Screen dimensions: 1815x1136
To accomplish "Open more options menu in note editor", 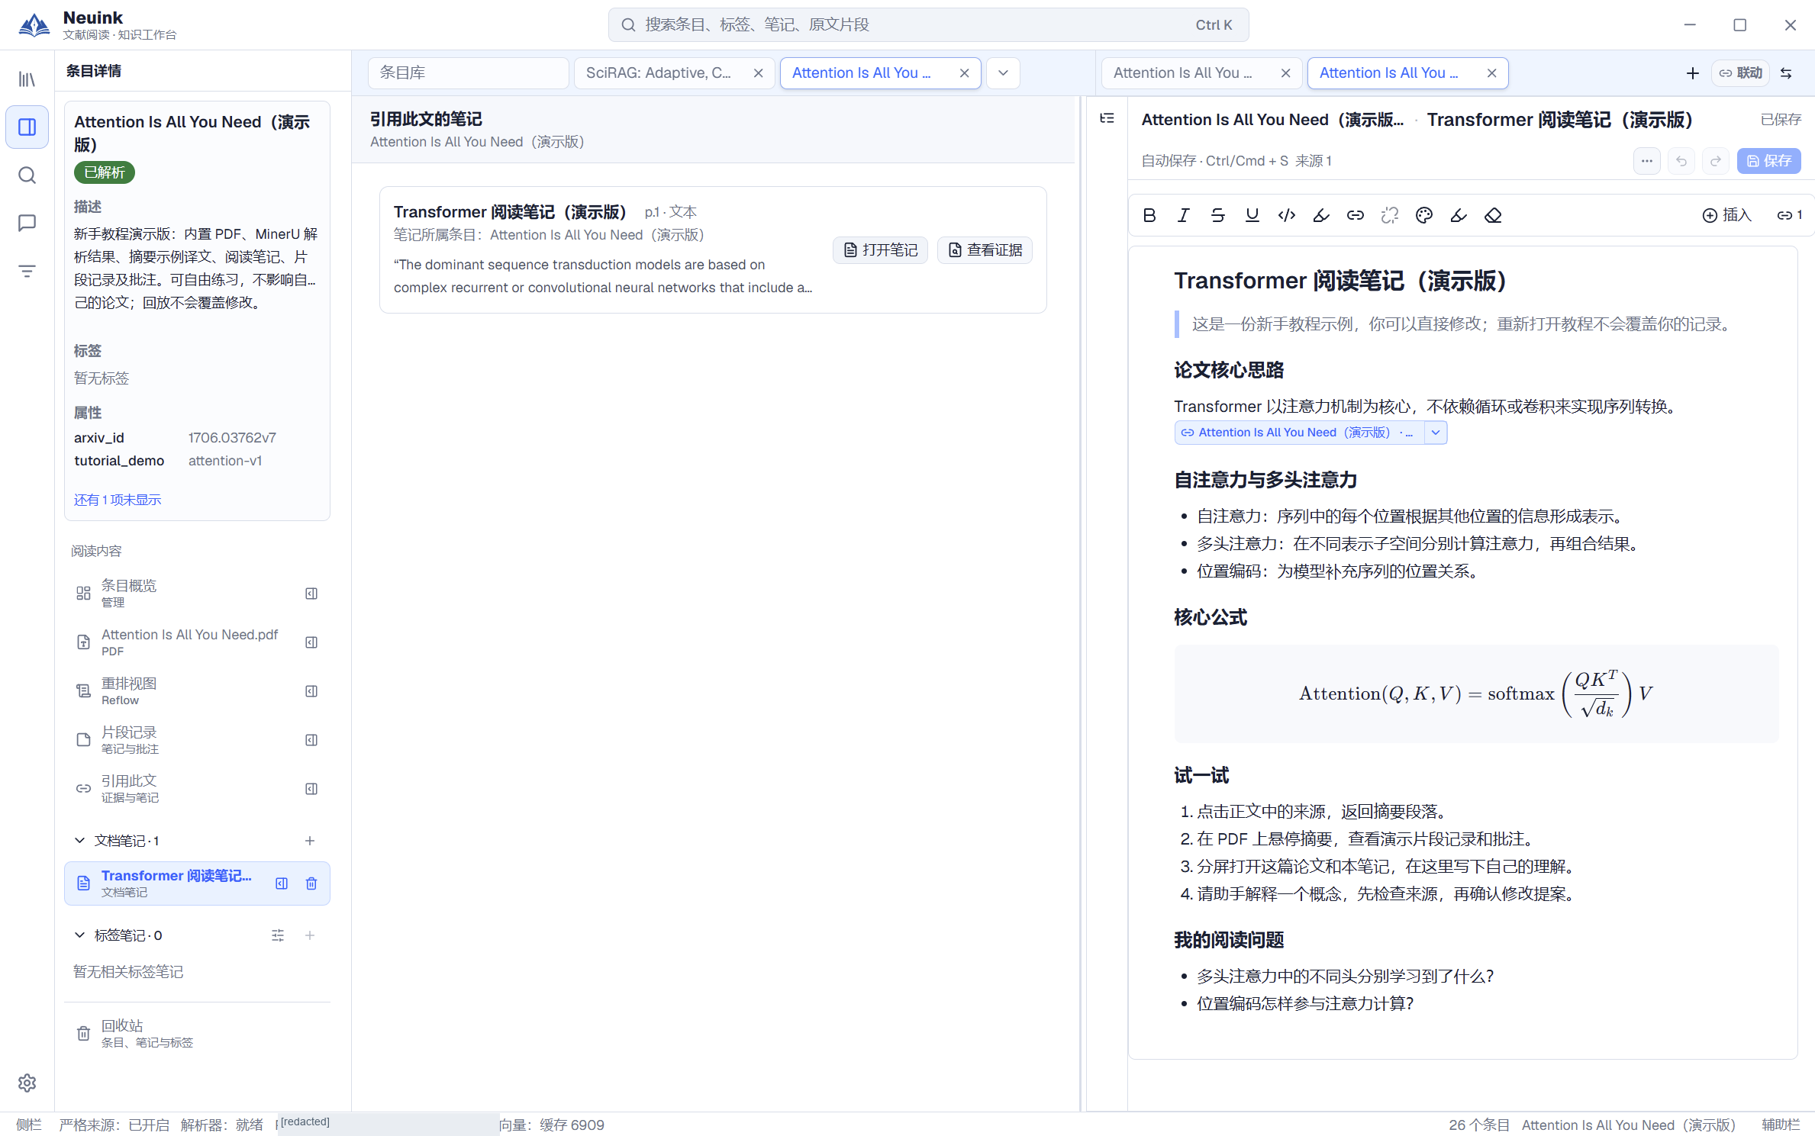I will [1647, 161].
